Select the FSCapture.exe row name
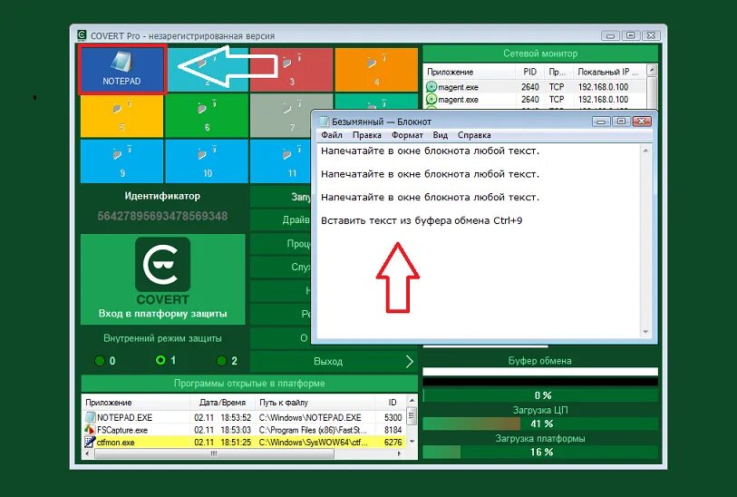The image size is (737, 497). pyautogui.click(x=122, y=430)
